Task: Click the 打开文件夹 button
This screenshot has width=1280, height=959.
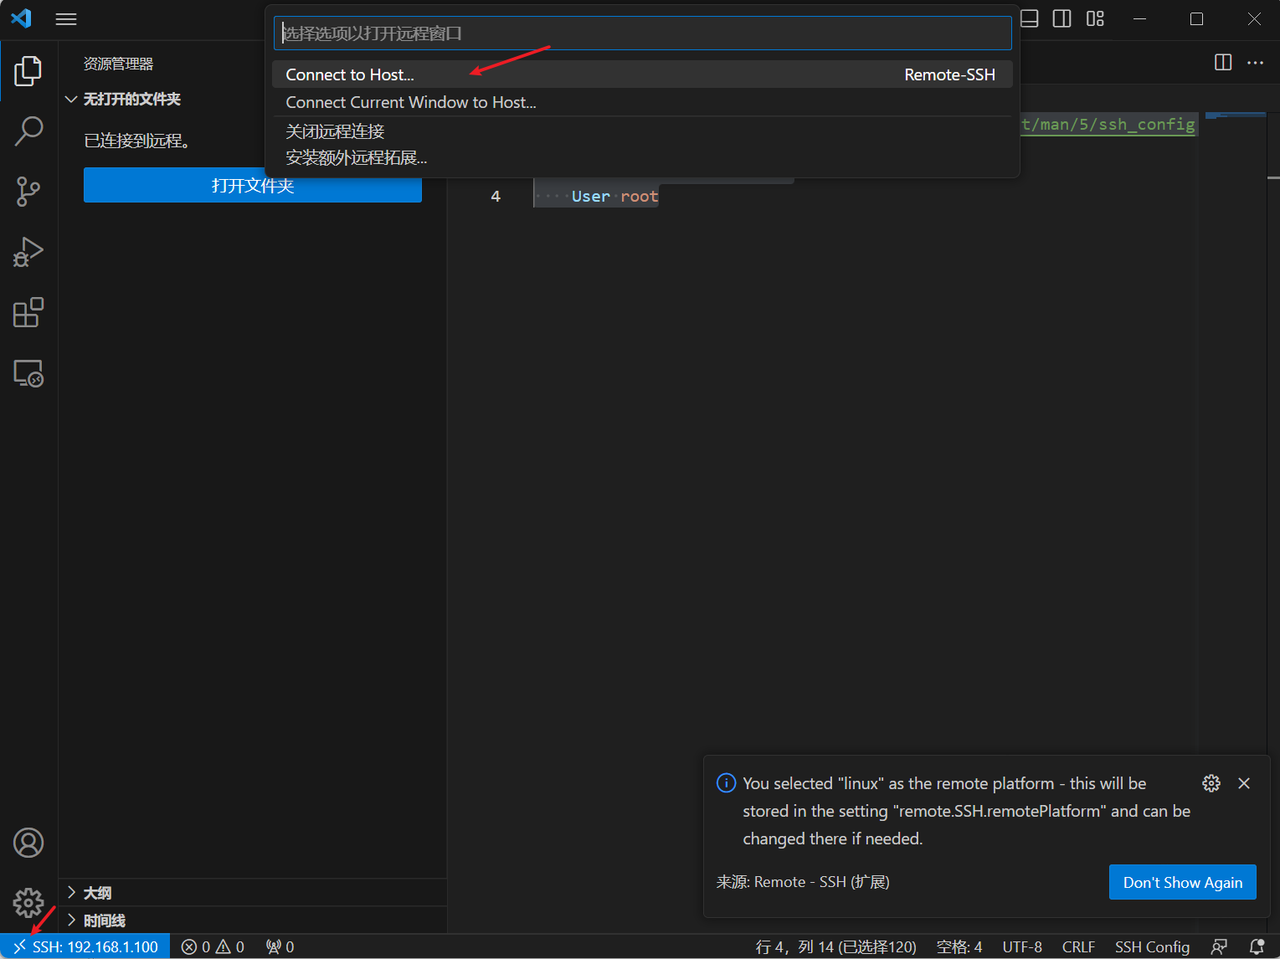Action: [x=253, y=185]
